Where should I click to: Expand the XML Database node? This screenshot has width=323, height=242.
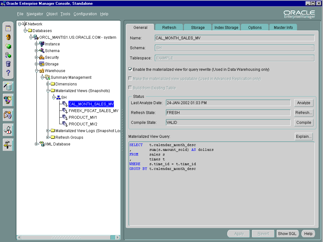click(36, 144)
